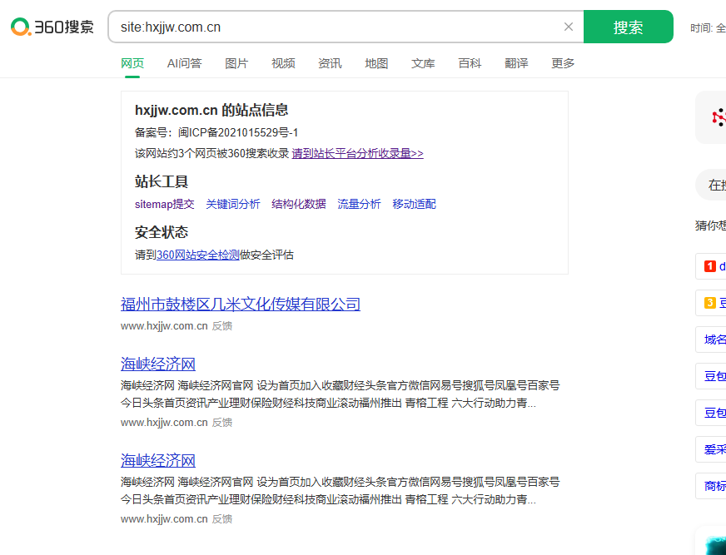726x555 pixels.
Task: Open the sidebar suggestion starting with 域名
Action: 712,339
